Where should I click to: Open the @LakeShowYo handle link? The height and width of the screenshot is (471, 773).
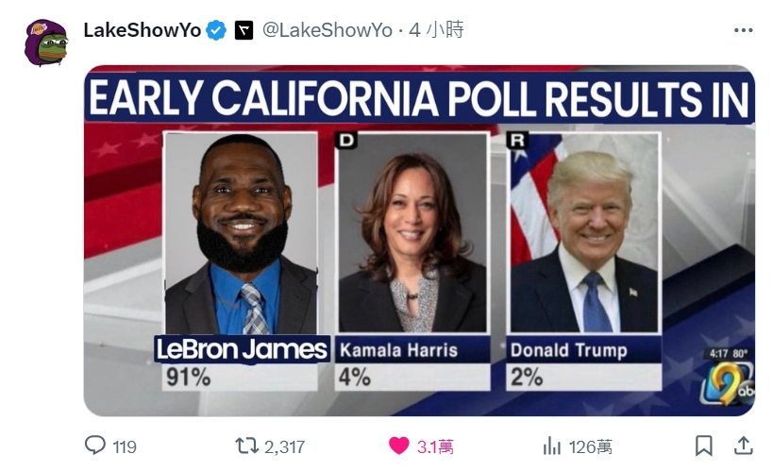(x=326, y=30)
